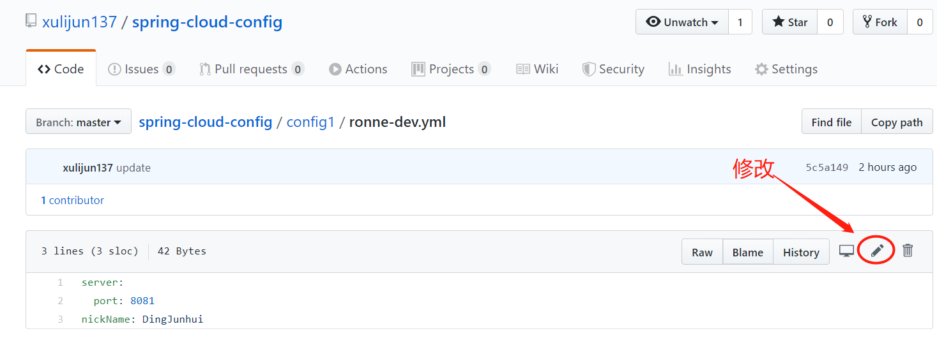Open the Issues tab
This screenshot has height=352, width=937.
coord(141,69)
